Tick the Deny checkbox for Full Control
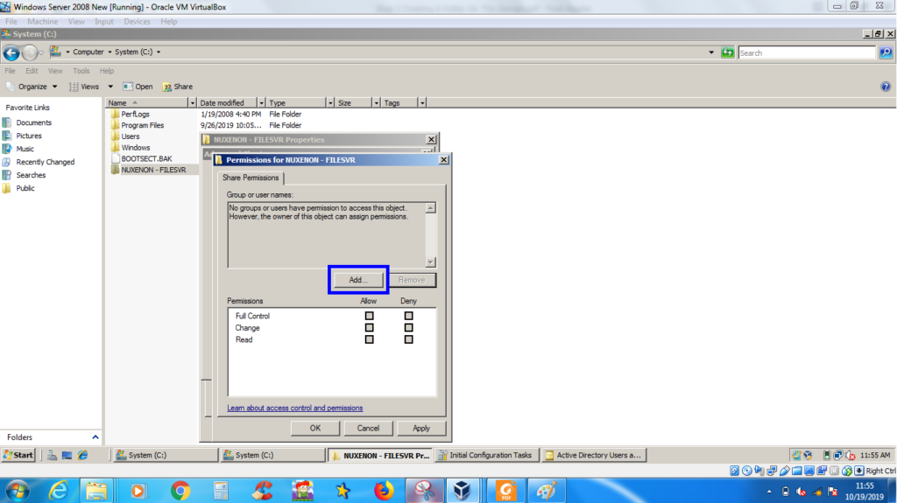897x503 pixels. 408,316
